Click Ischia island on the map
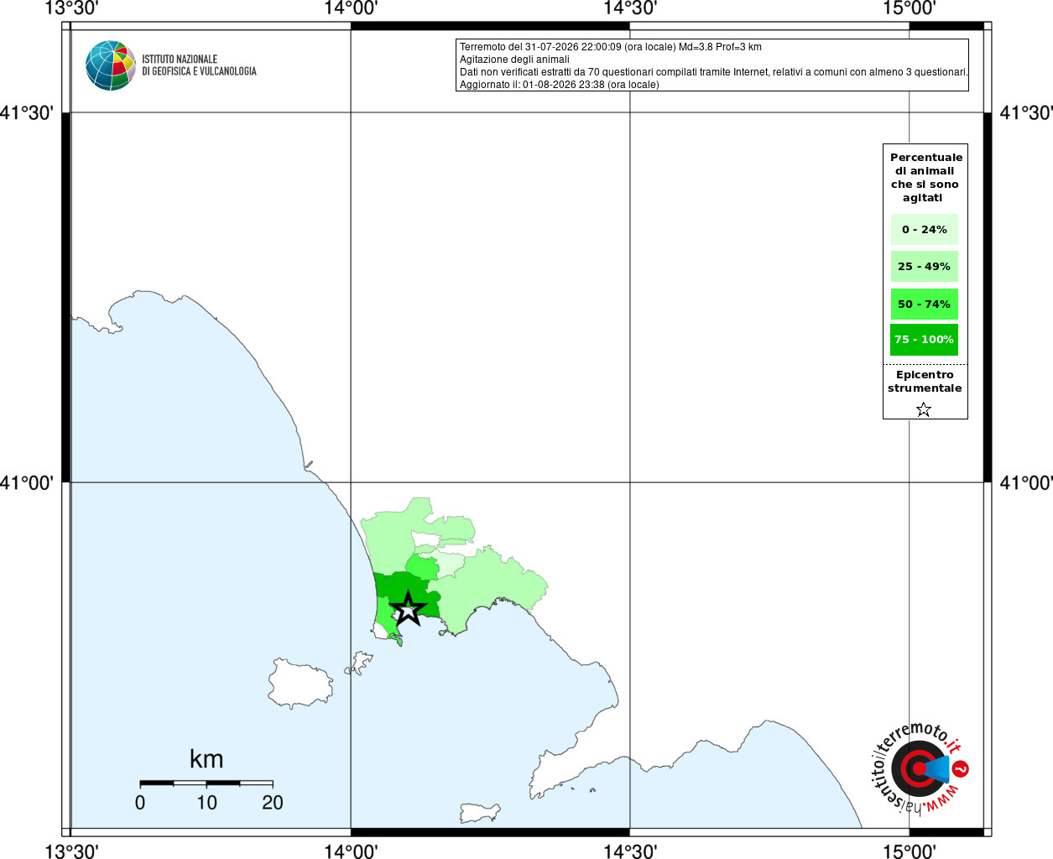This screenshot has width=1053, height=859. (x=300, y=685)
